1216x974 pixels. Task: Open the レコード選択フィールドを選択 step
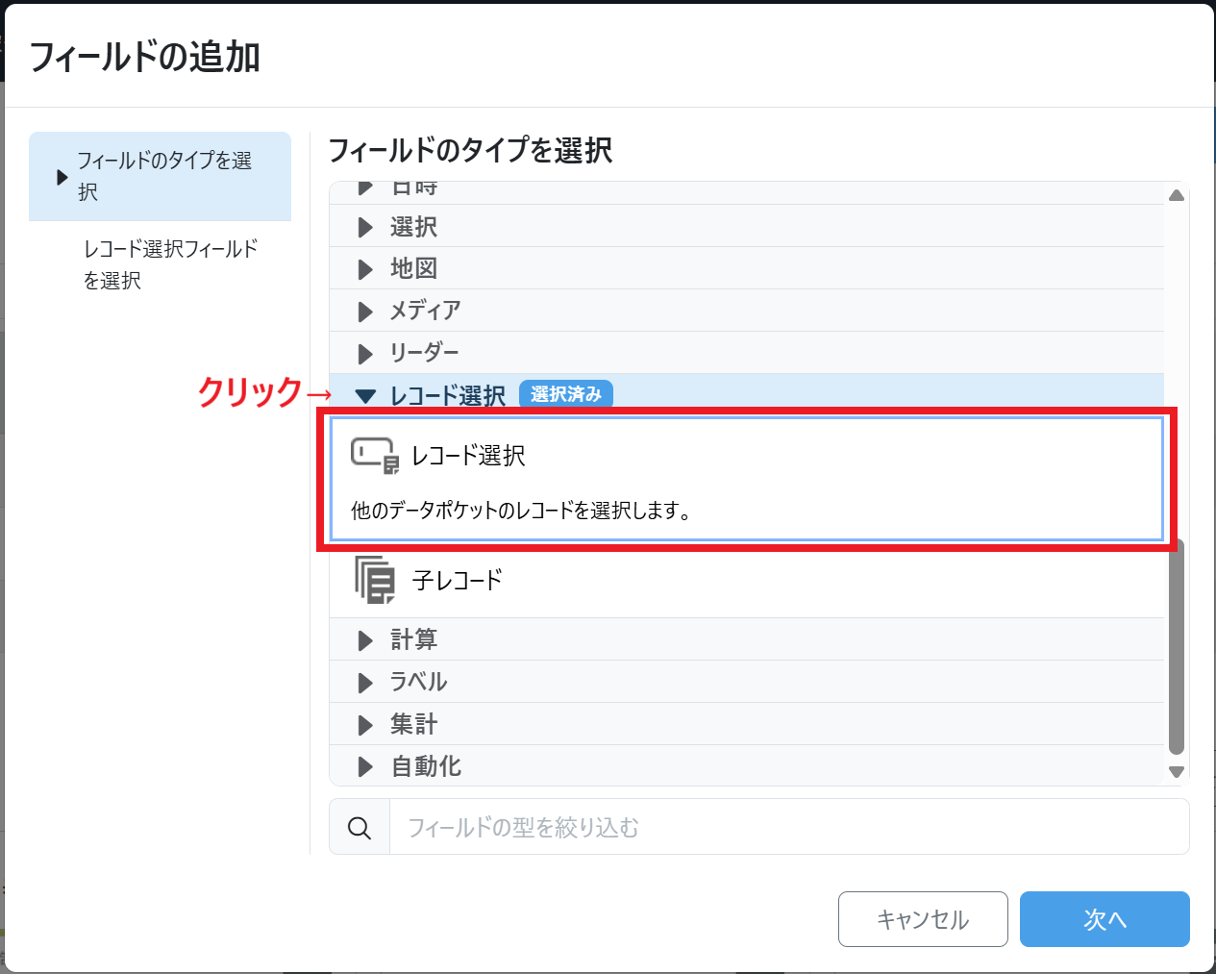[x=169, y=264]
